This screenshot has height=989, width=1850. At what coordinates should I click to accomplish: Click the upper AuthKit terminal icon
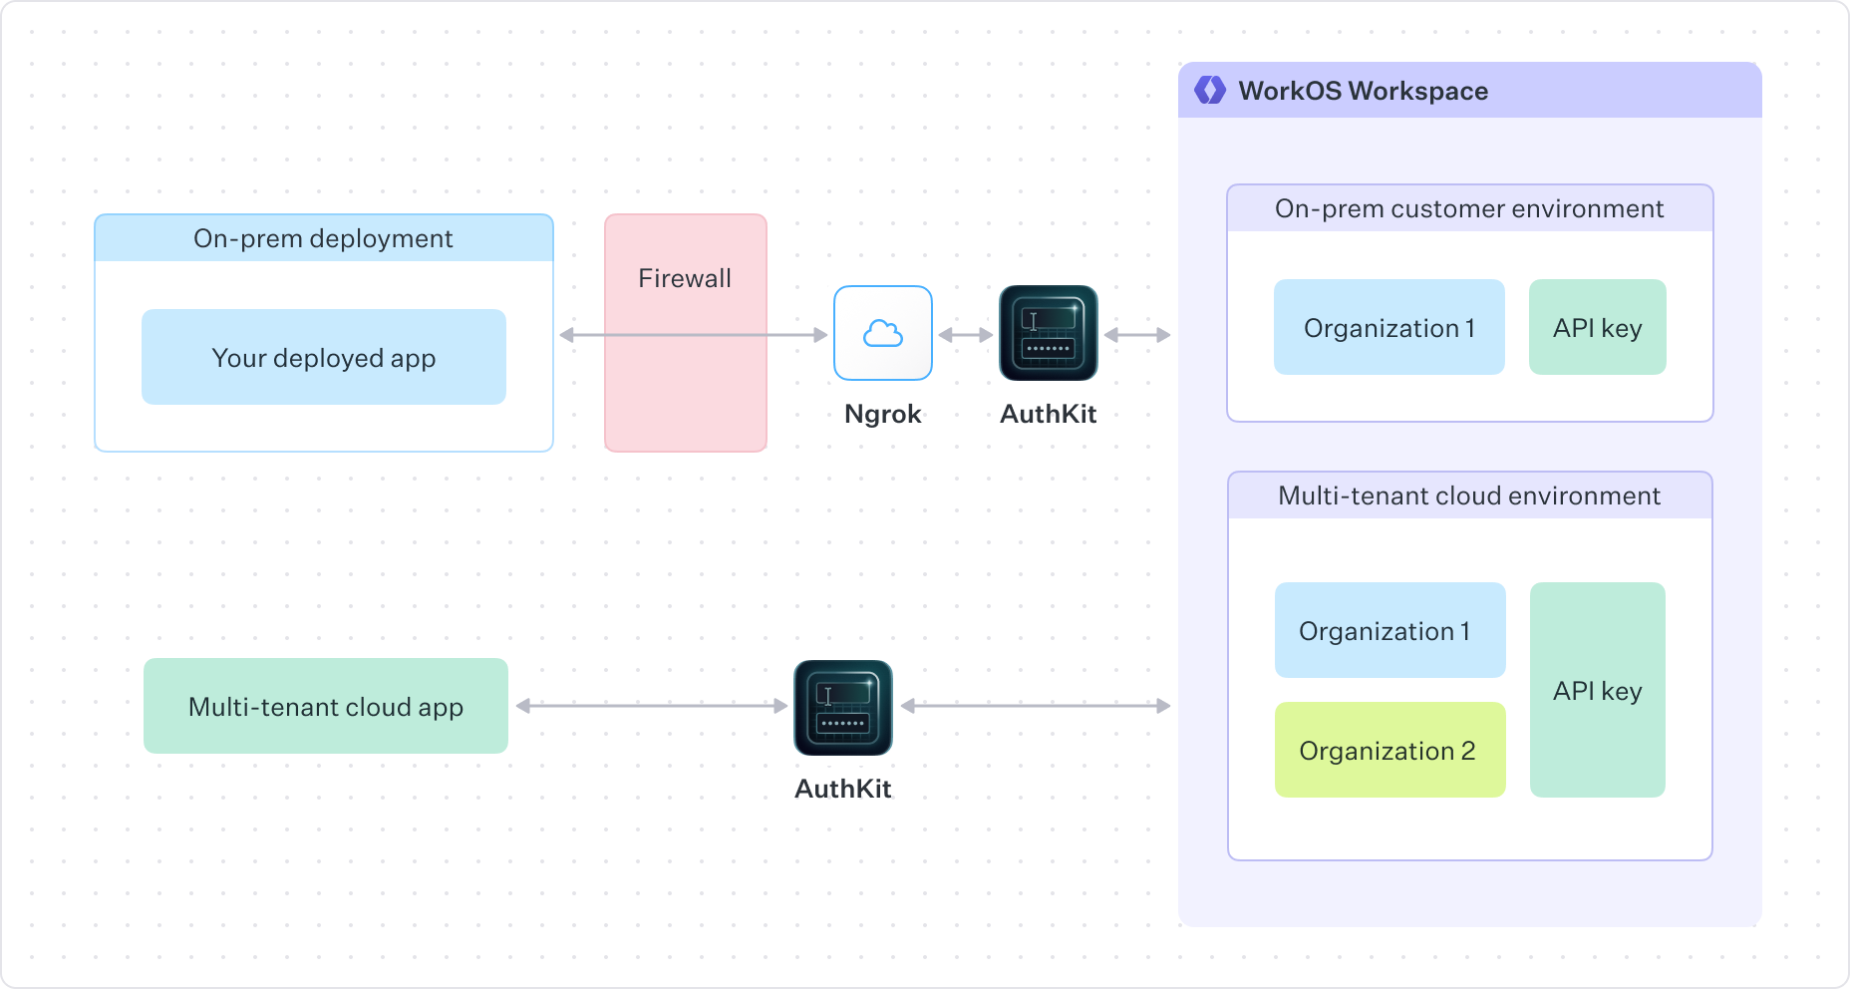(1048, 335)
